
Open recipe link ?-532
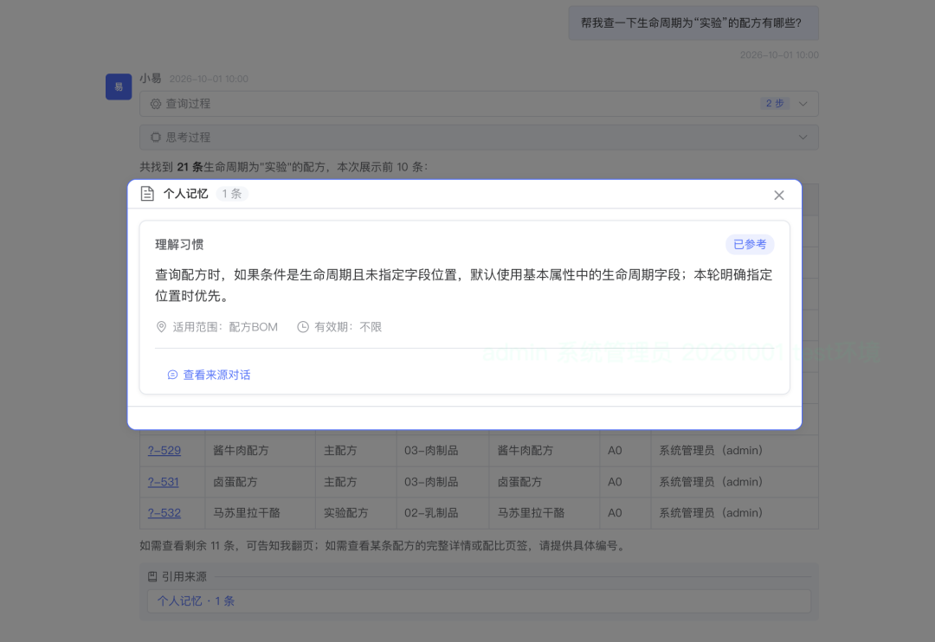(x=164, y=512)
